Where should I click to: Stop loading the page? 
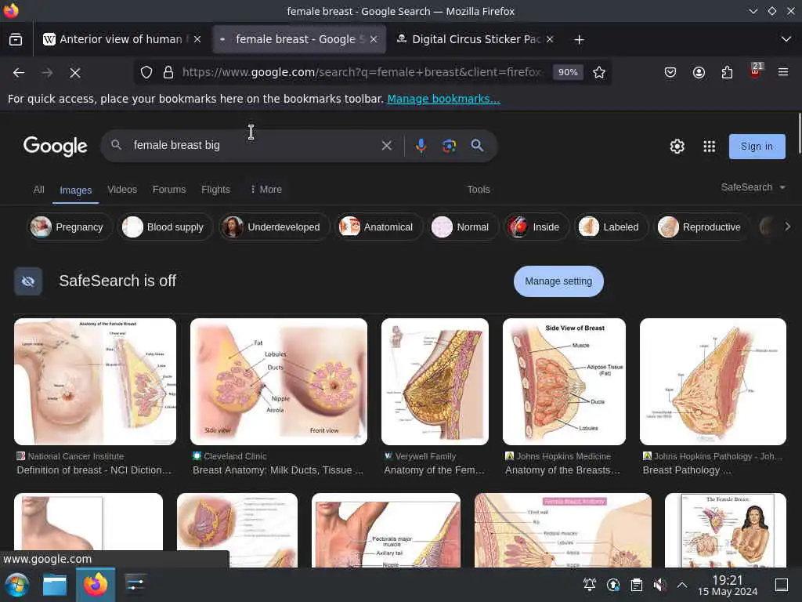pos(75,73)
